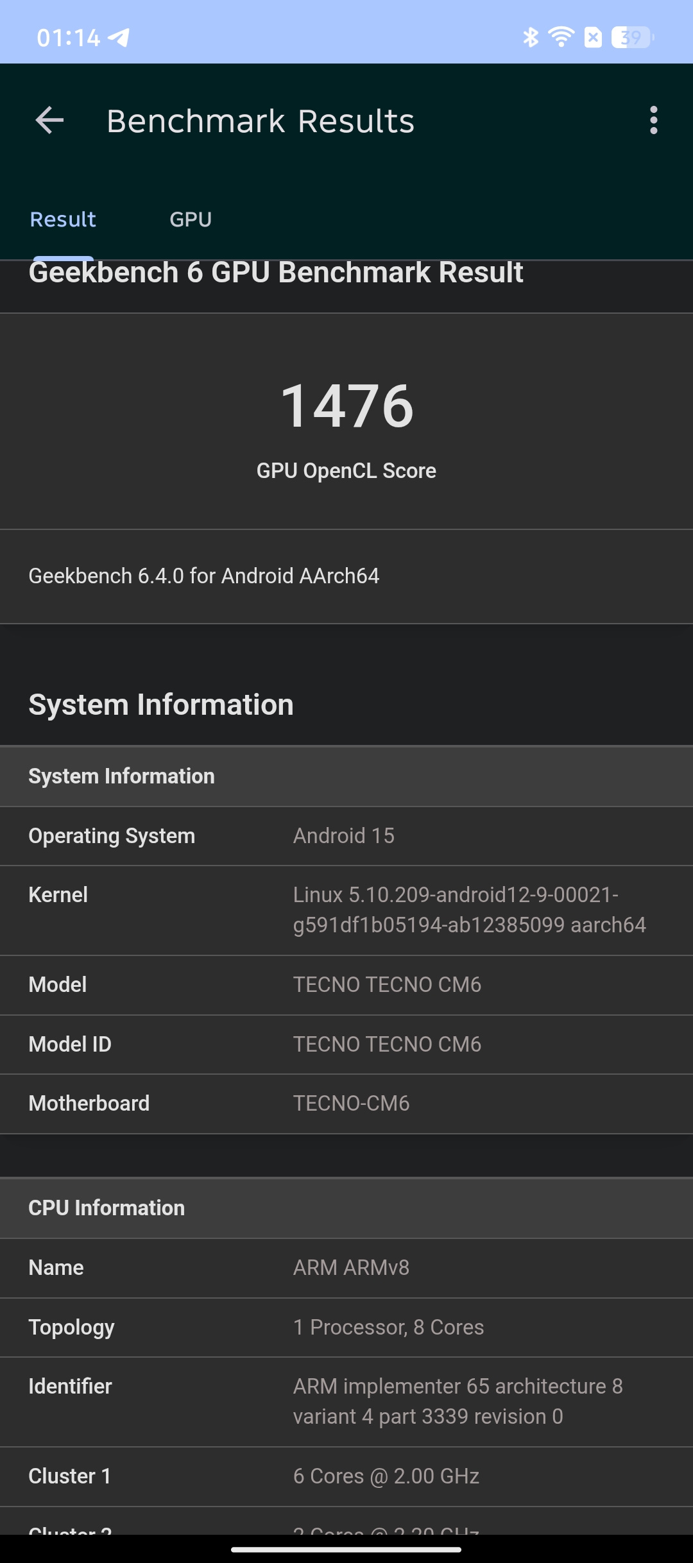The image size is (693, 1563).
Task: Tap the 1476 GPU OpenCL score
Action: 346,406
